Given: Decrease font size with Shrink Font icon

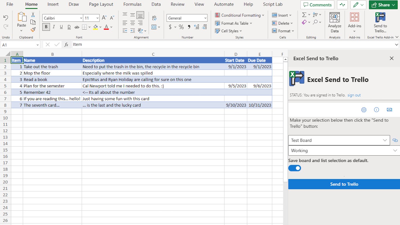Looking at the screenshot, I should point(112,18).
